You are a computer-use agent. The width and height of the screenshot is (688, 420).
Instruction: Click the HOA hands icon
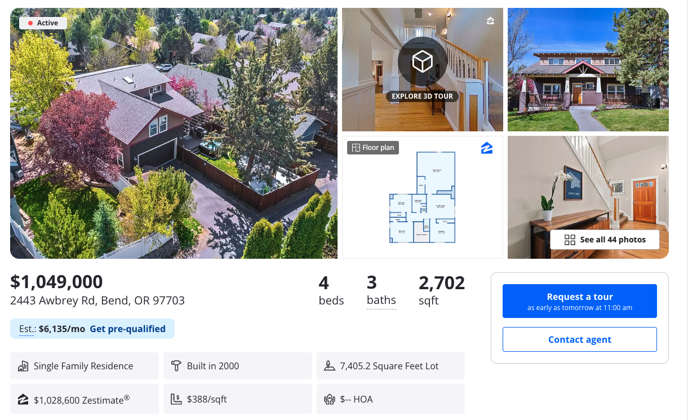point(330,400)
